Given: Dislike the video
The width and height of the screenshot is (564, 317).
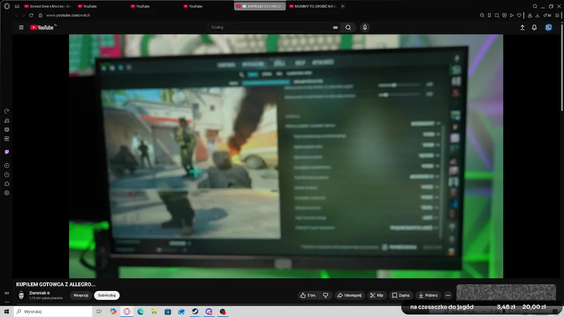Looking at the screenshot, I should click(326, 295).
